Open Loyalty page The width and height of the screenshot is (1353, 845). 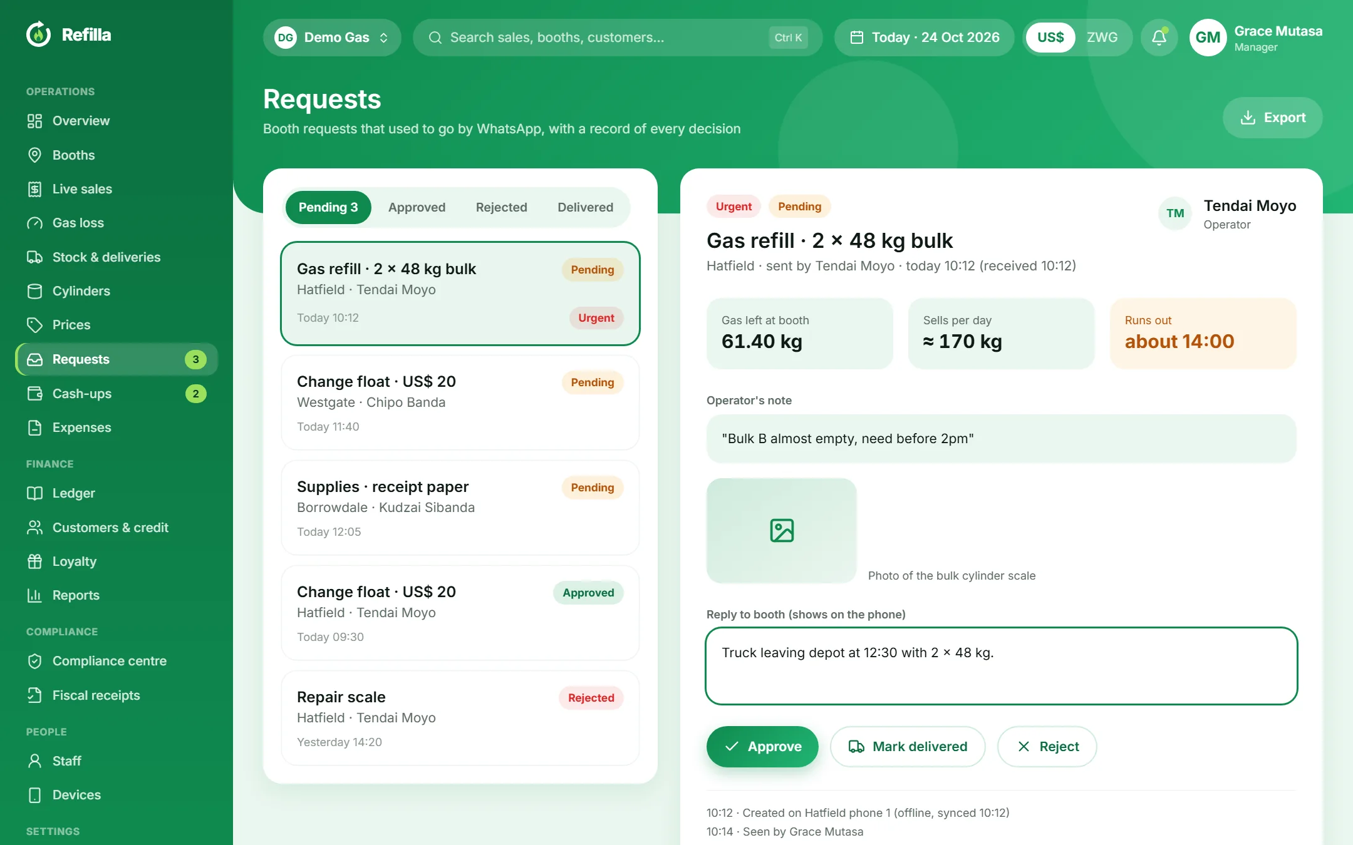[x=117, y=561]
